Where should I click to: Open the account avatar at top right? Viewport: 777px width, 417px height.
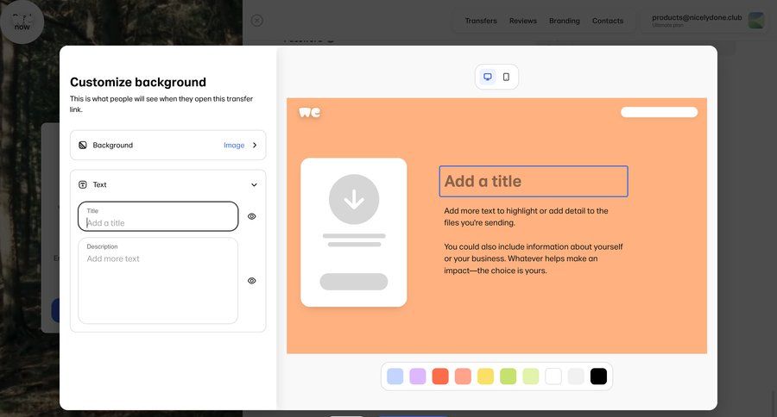click(756, 21)
